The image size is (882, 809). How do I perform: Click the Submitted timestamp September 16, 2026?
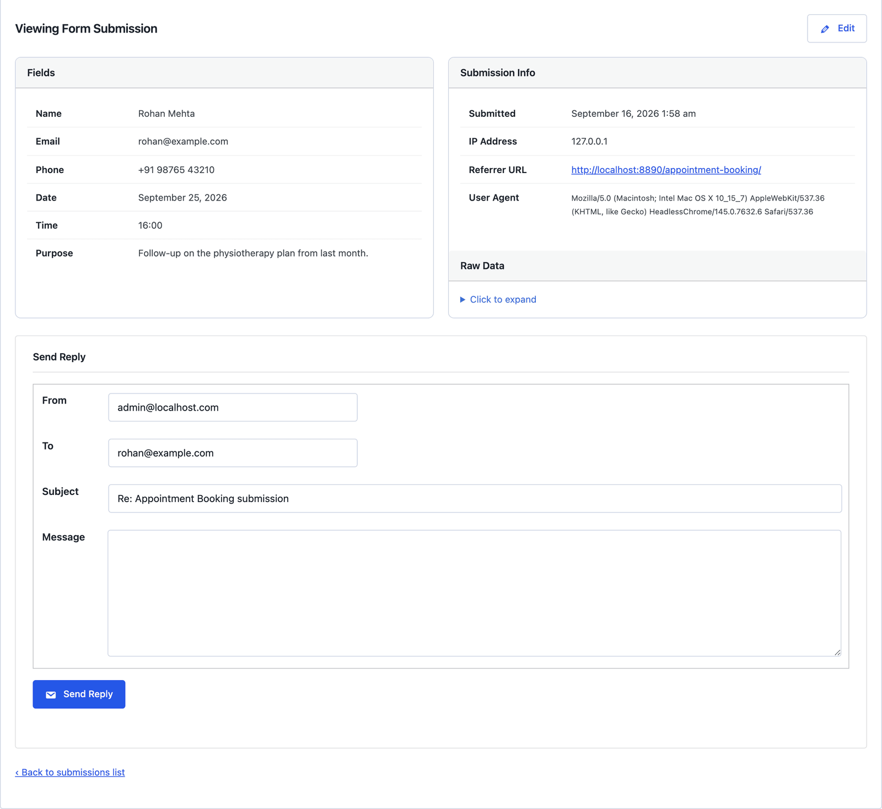click(x=633, y=114)
